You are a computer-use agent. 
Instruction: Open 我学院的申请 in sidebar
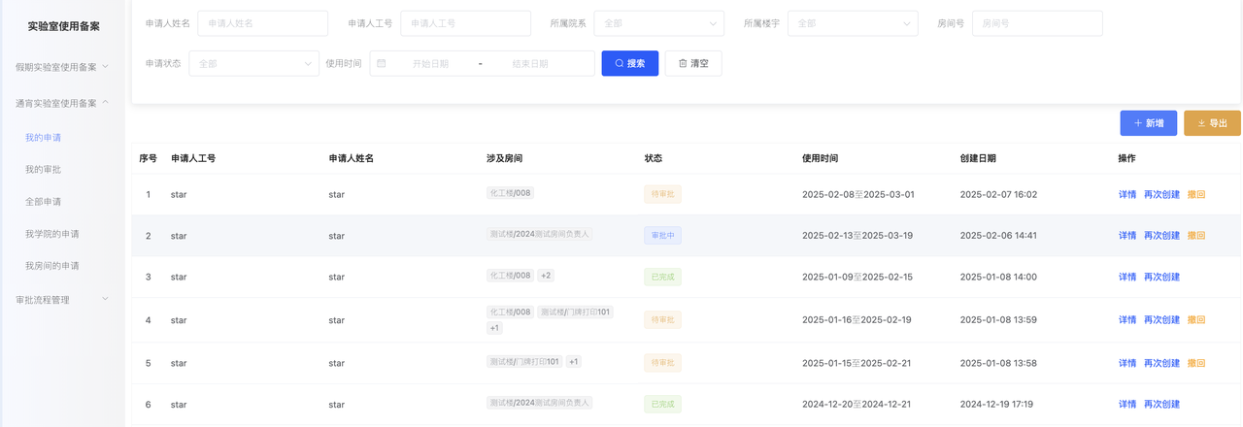[x=52, y=234]
